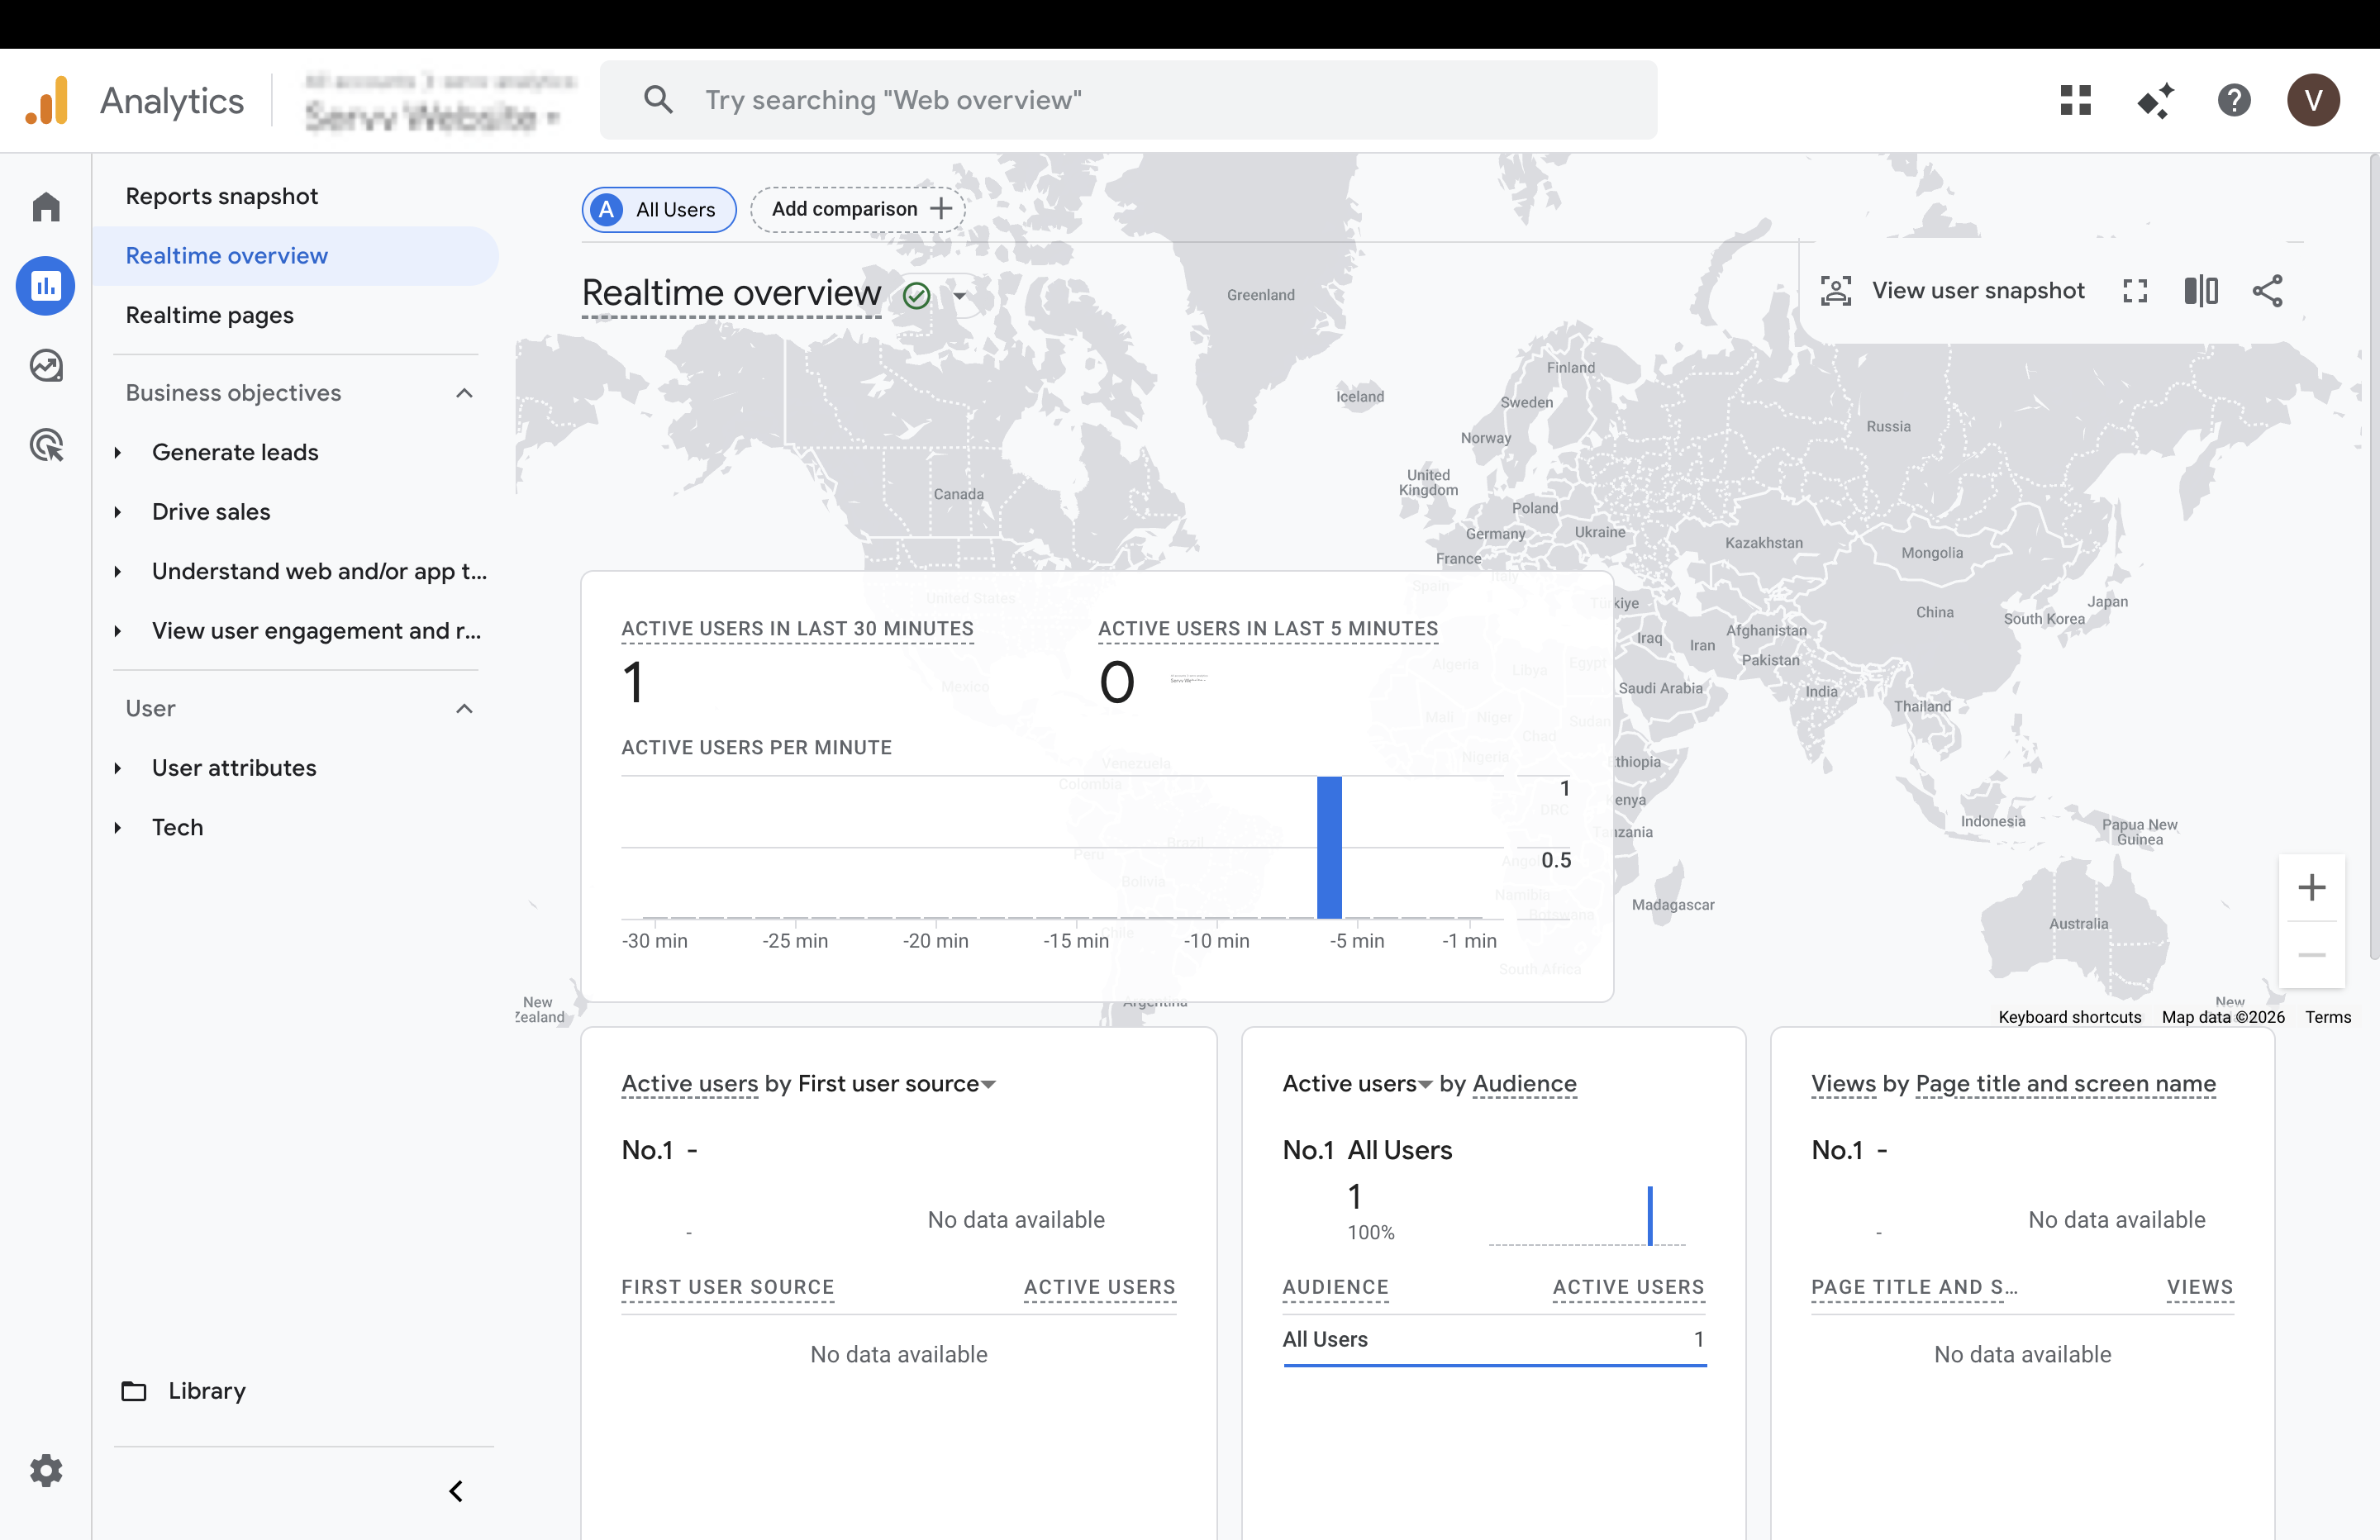
Task: Click the Audience dimension link
Action: click(1524, 1084)
